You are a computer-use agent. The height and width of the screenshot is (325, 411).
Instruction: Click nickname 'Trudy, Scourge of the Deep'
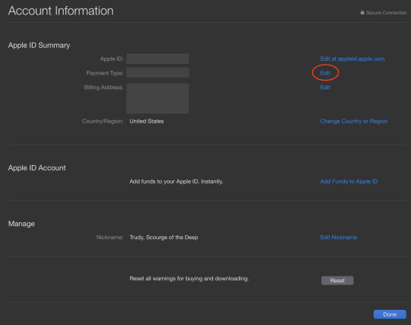[164, 237]
